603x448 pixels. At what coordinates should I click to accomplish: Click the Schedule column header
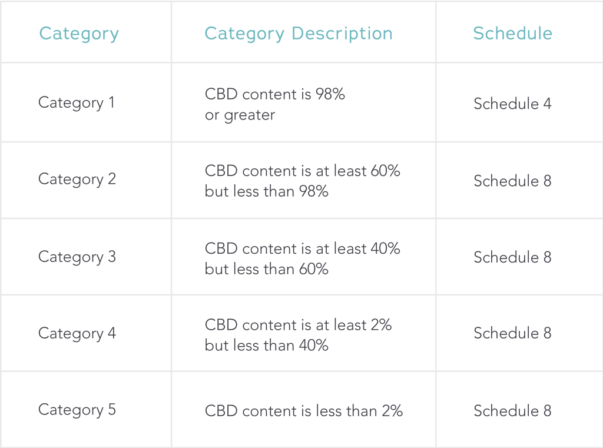(513, 33)
